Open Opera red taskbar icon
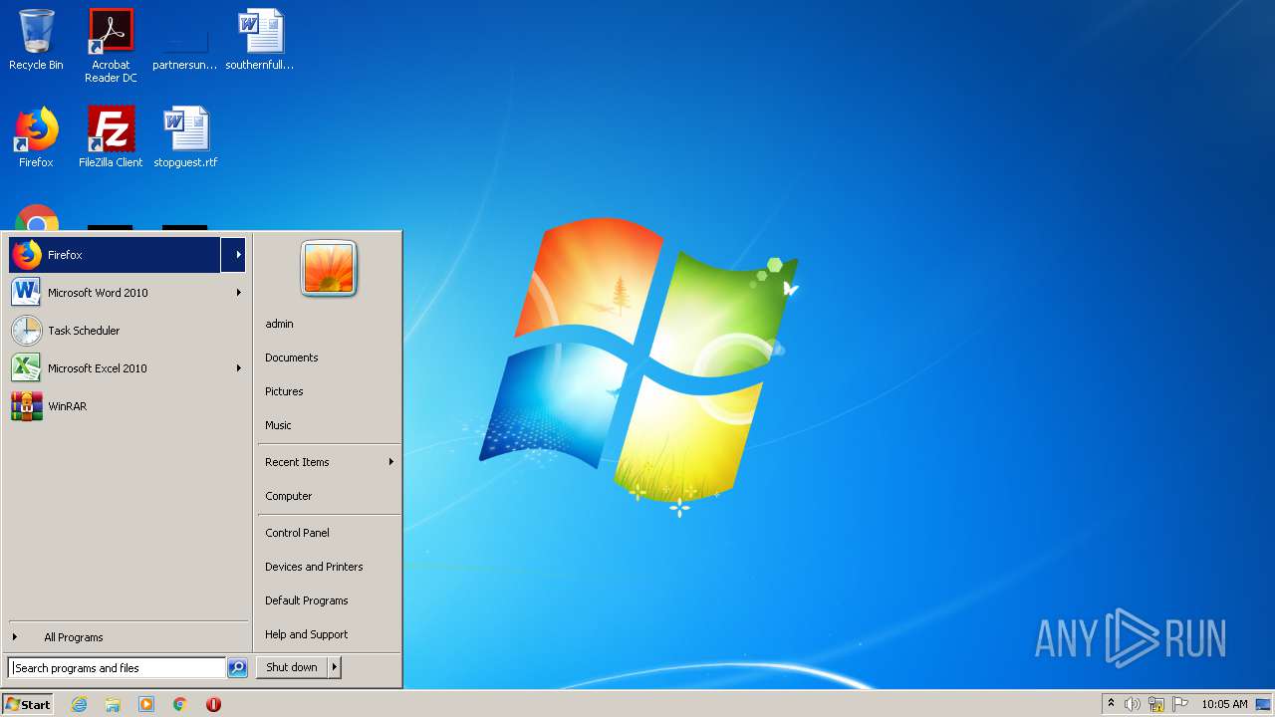 (213, 704)
